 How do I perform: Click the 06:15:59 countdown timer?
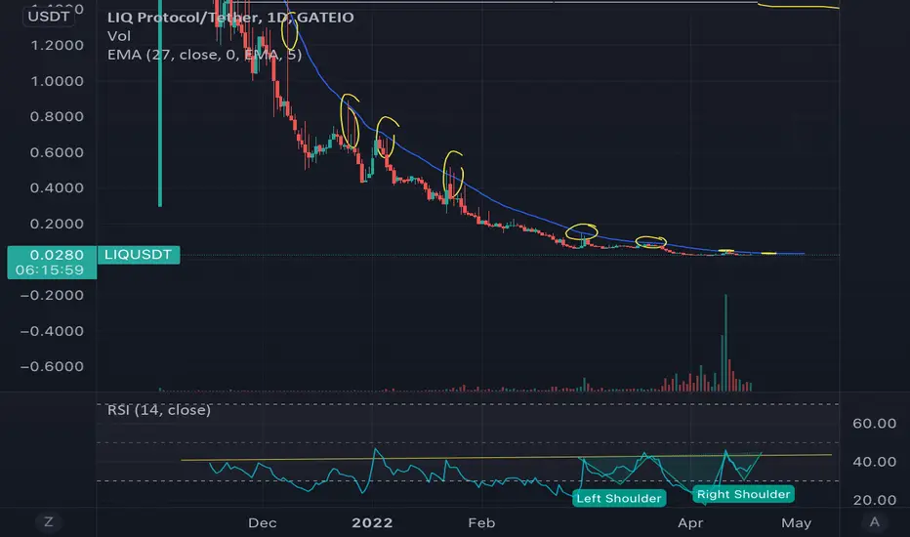tap(50, 269)
